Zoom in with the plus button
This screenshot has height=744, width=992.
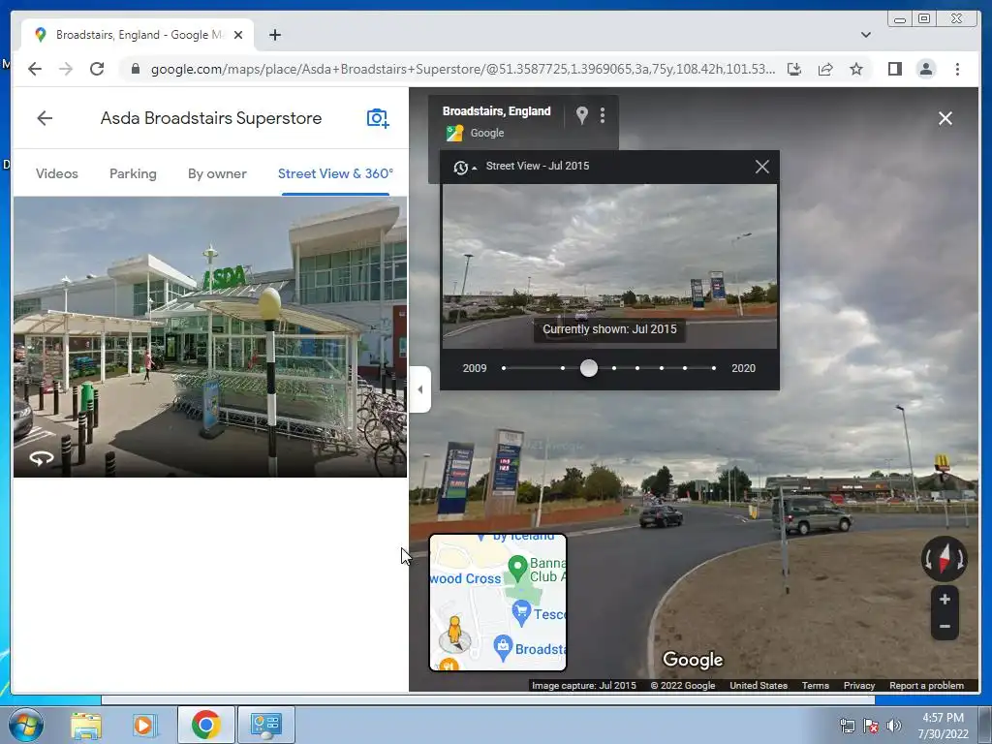(945, 599)
